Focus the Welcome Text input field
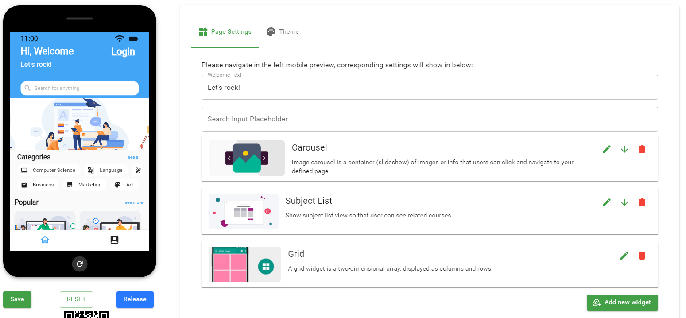The image size is (686, 318). [429, 88]
